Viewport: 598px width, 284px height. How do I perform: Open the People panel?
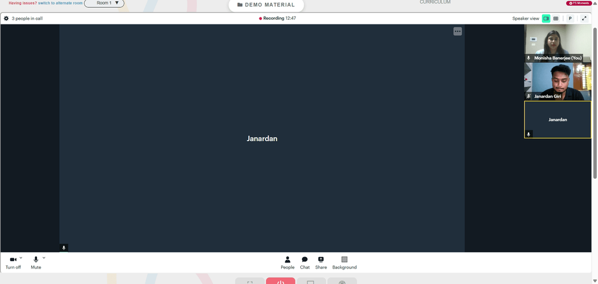[x=288, y=262]
